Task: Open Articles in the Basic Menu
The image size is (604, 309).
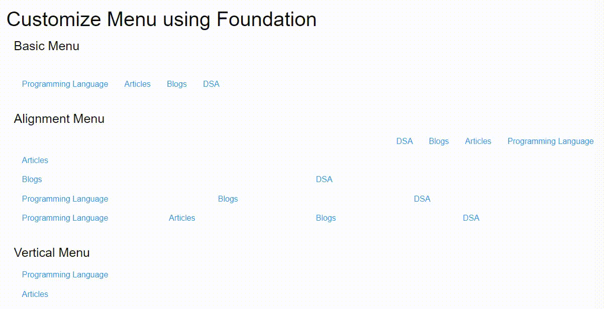Action: pos(137,84)
